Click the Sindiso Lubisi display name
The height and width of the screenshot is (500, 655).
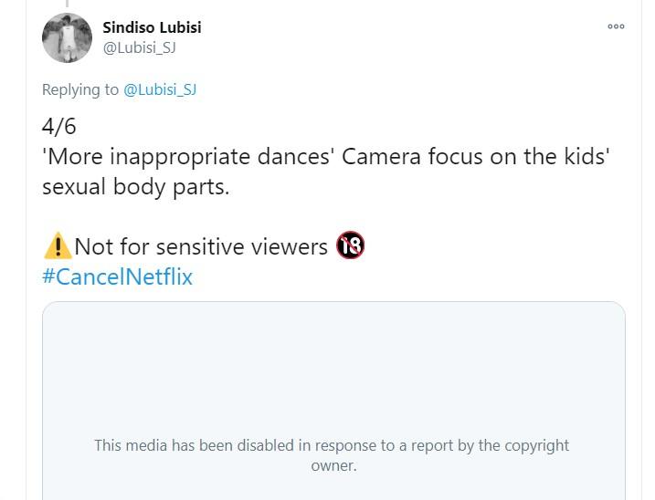[152, 27]
